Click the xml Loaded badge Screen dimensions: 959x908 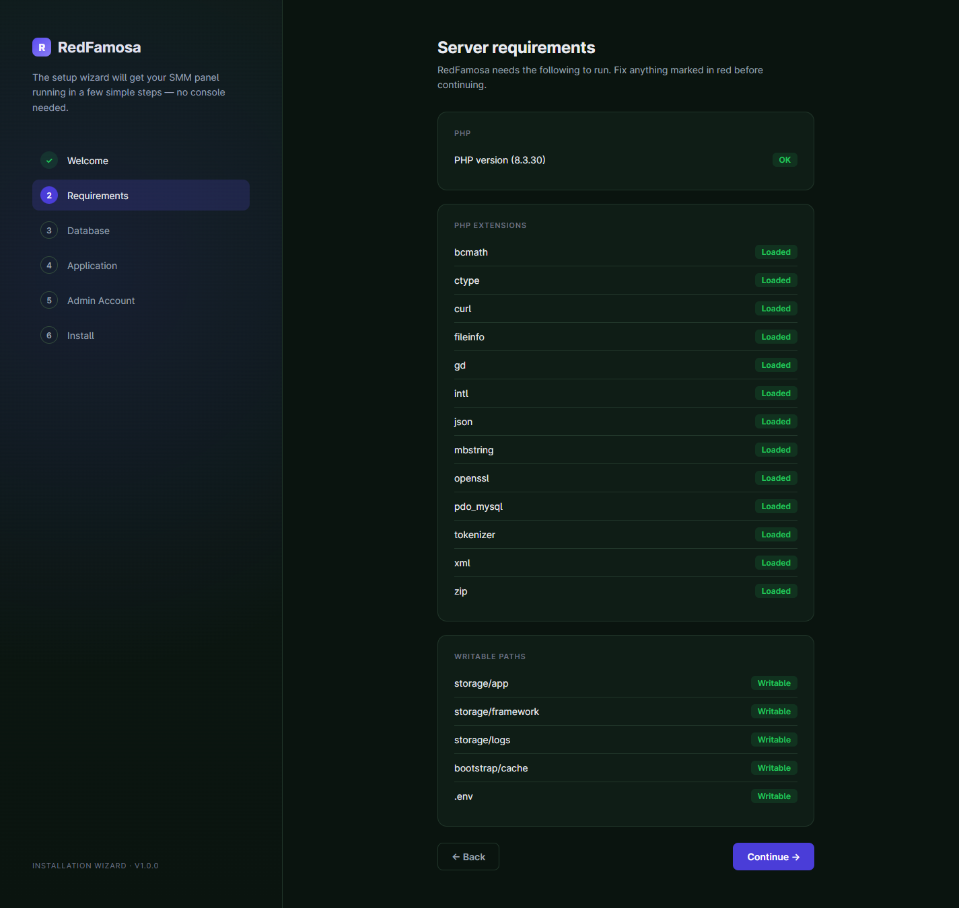(x=776, y=563)
